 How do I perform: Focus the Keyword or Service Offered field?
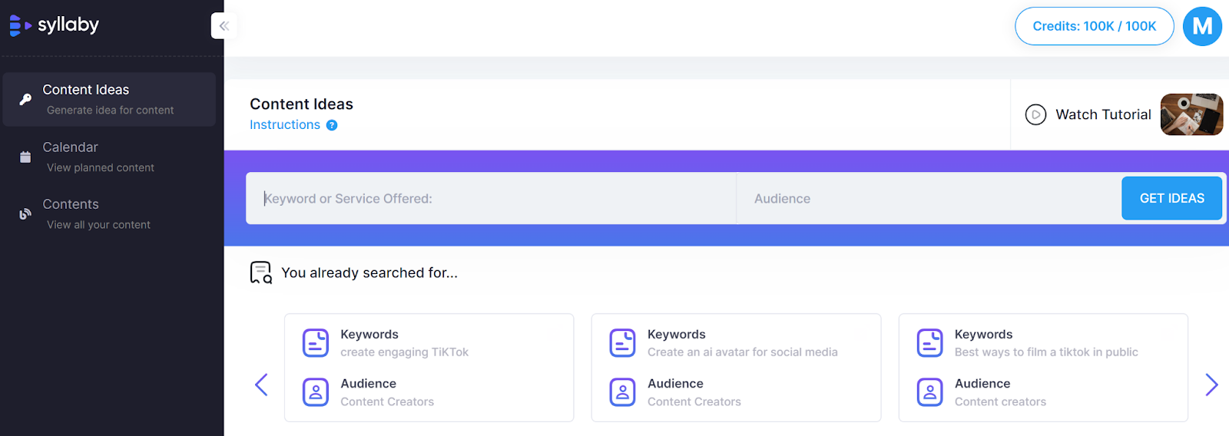[492, 199]
